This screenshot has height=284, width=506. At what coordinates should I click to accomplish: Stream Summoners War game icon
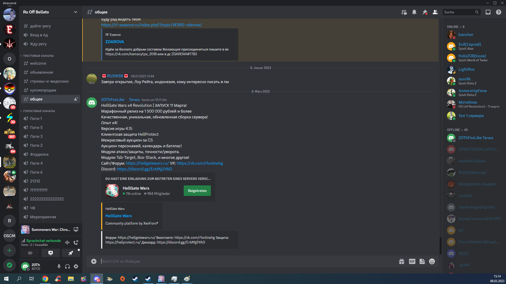tap(76, 230)
